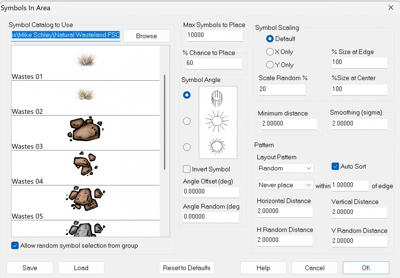
Task: Open the Layout Pattern Random dropdown
Action: pyautogui.click(x=285, y=168)
